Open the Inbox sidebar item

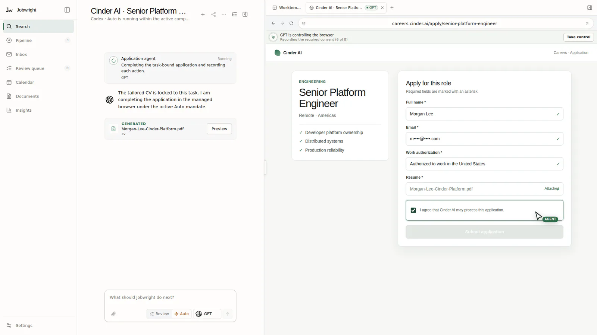pyautogui.click(x=38, y=54)
